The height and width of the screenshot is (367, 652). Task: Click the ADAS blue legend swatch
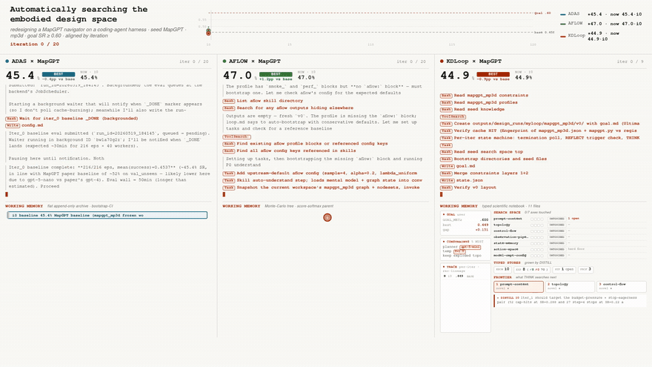point(562,14)
